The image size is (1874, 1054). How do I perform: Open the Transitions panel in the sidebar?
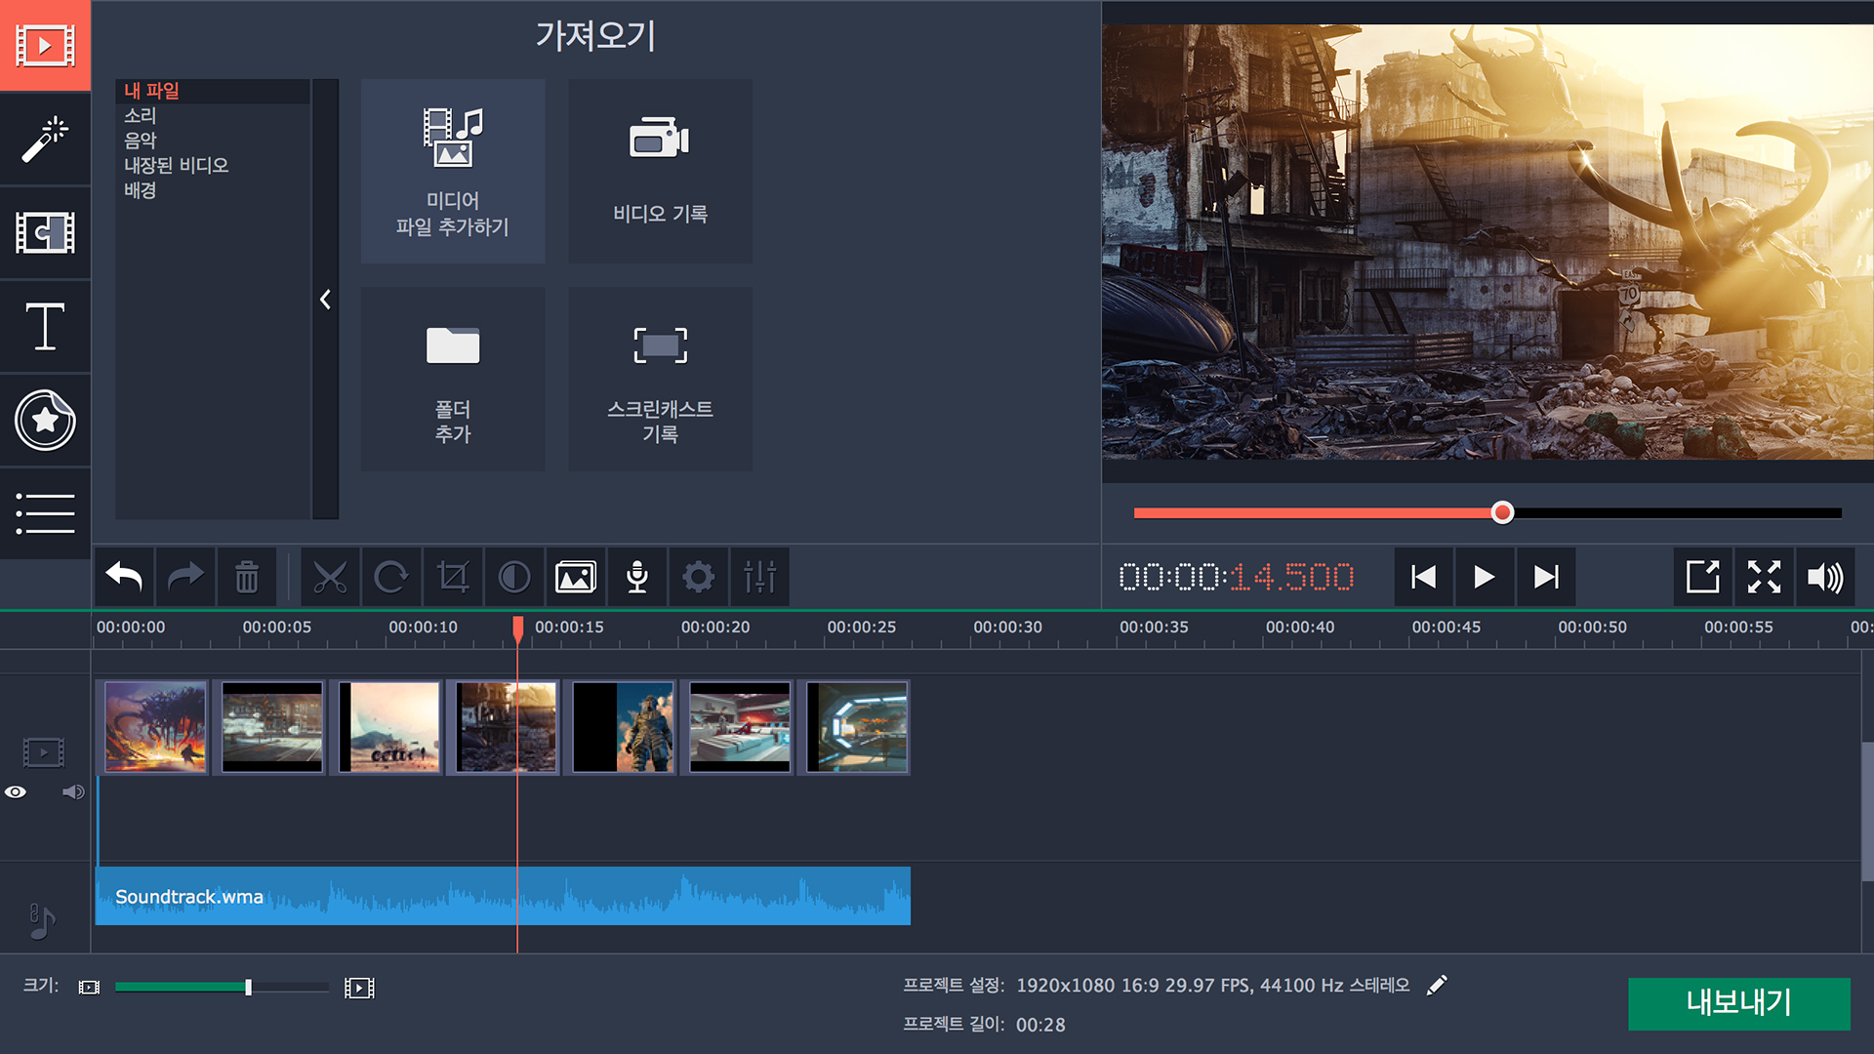[45, 233]
